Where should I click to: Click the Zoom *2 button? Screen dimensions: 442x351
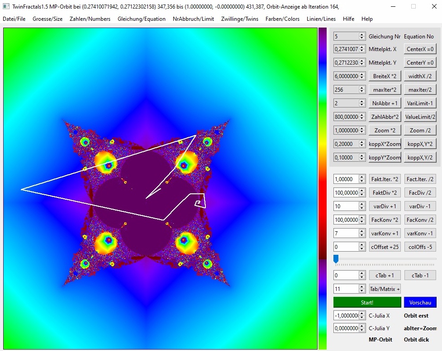point(385,130)
